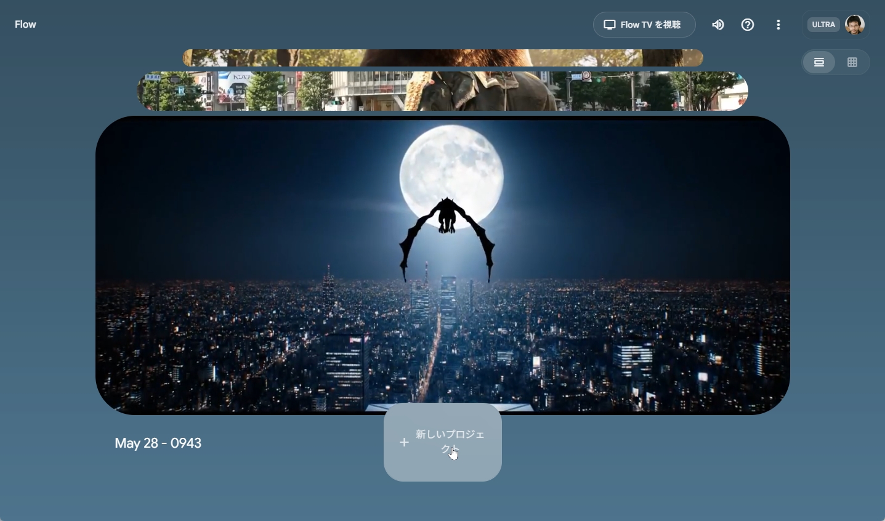
Task: Click the ULTRA plan badge
Action: 823,25
